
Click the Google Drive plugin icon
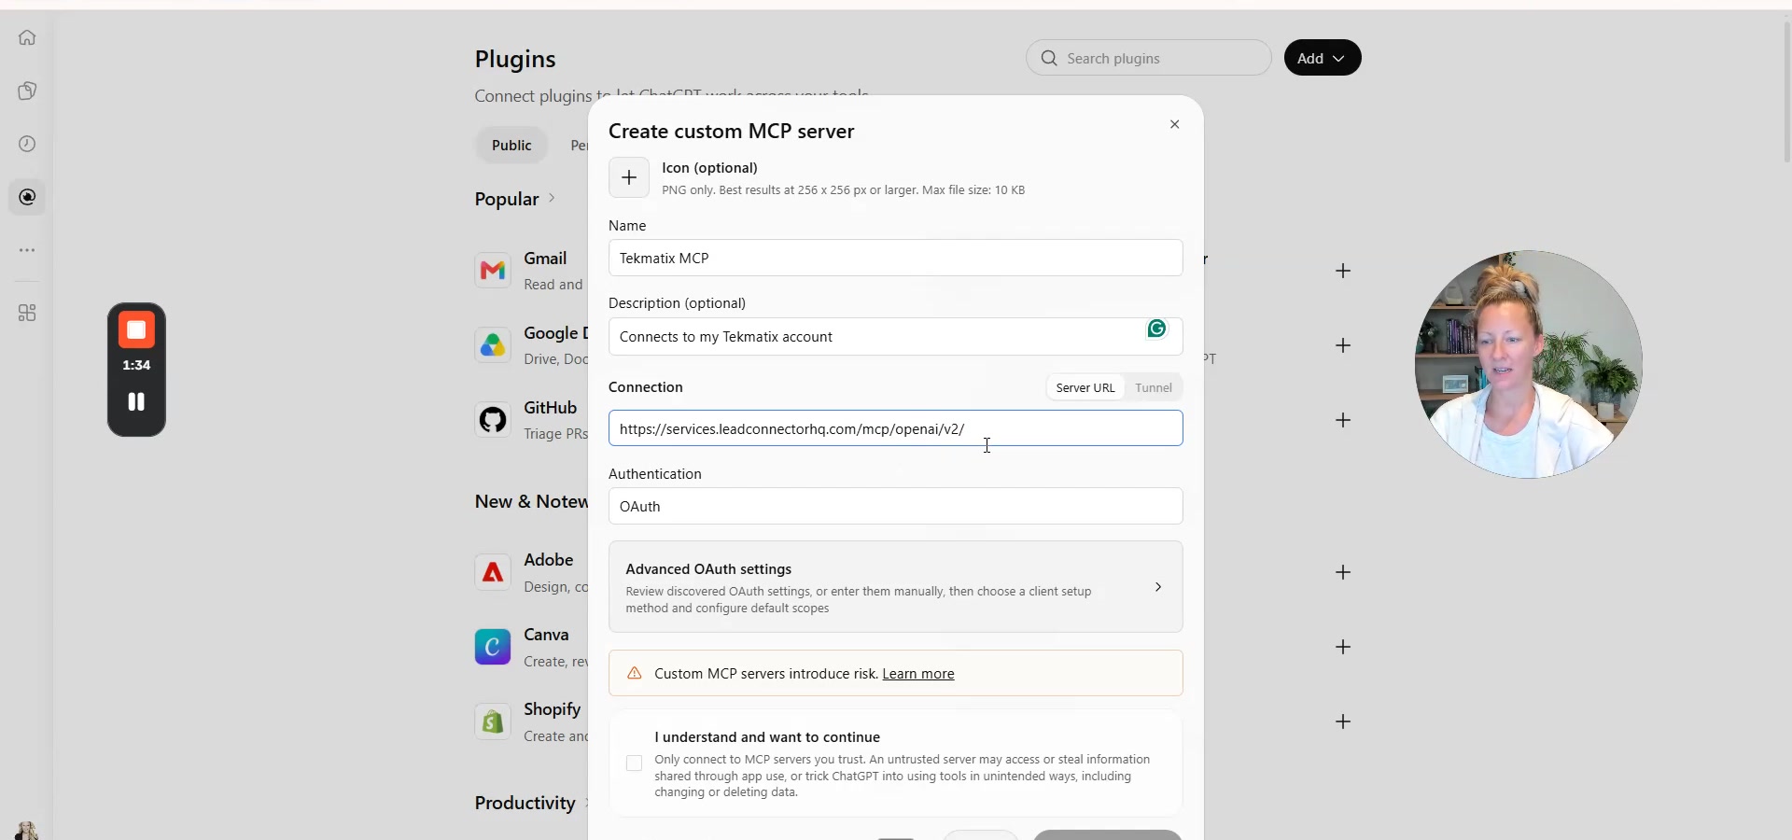click(493, 345)
